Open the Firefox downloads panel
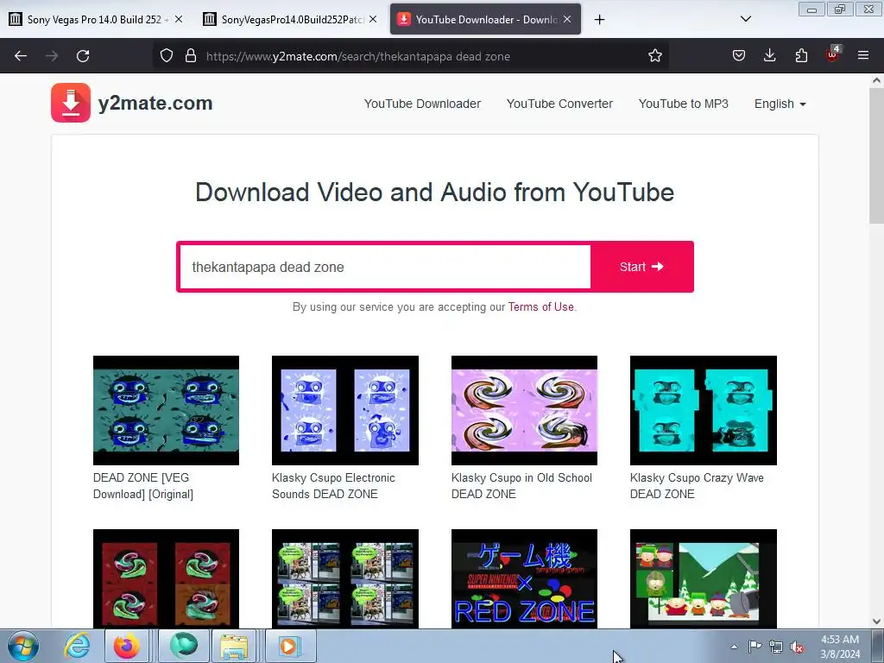 tap(769, 55)
